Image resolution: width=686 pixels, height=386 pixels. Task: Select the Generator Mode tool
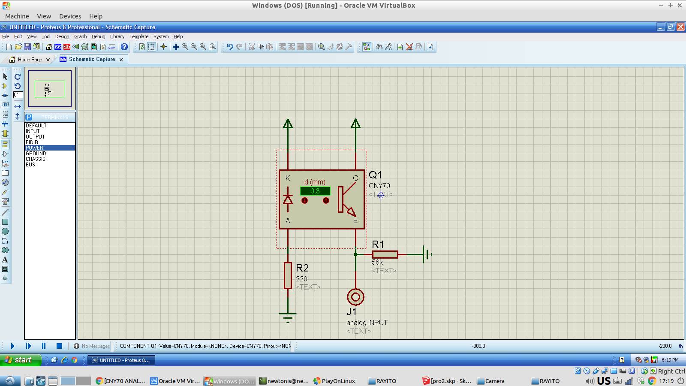point(5,182)
